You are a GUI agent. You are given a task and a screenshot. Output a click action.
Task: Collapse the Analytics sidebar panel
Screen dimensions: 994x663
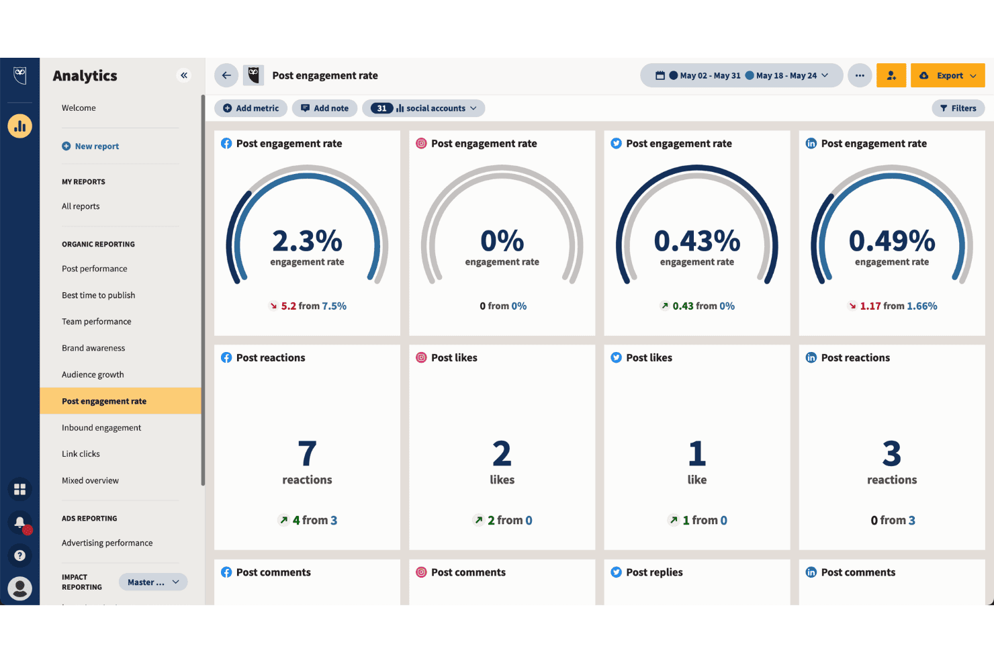pyautogui.click(x=184, y=75)
